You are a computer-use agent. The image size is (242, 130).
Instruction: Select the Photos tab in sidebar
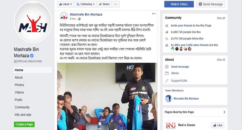pyautogui.click(x=19, y=85)
